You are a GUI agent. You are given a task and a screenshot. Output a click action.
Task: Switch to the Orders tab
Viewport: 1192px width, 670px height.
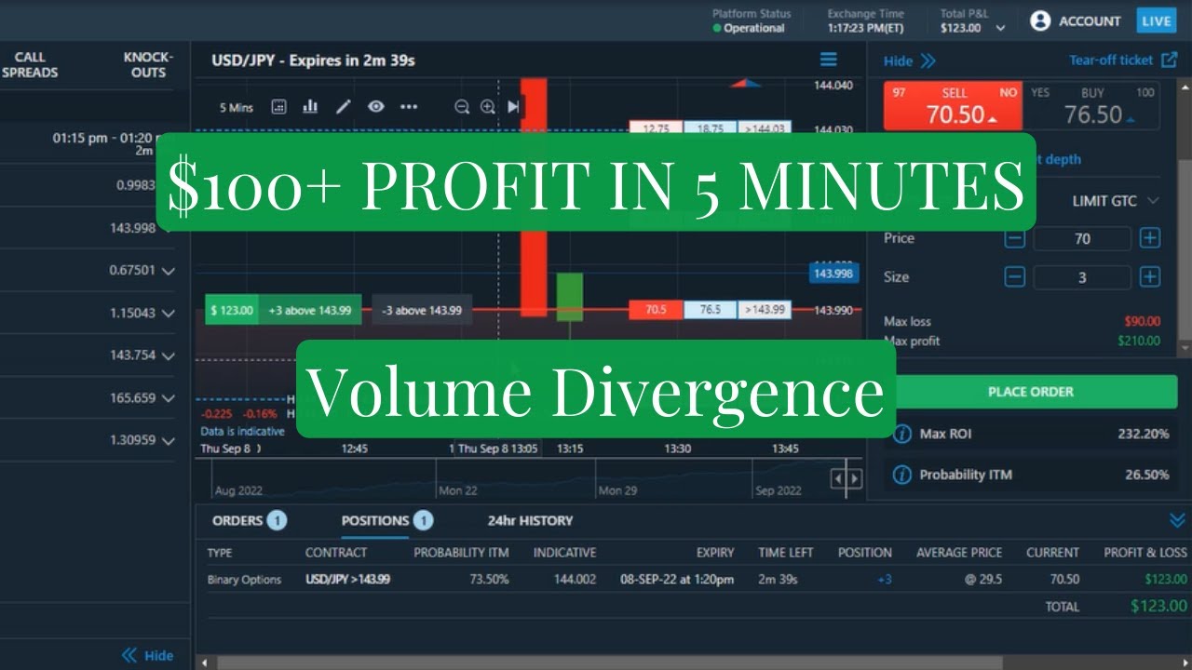249,520
